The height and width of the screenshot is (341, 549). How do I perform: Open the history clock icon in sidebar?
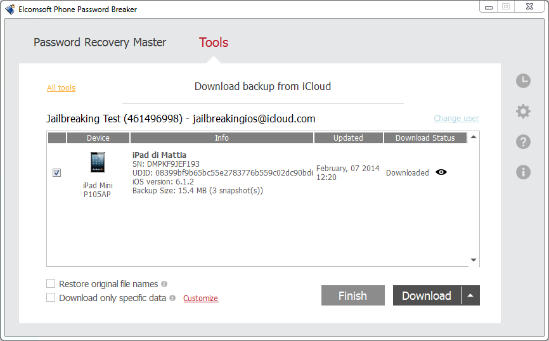point(523,81)
